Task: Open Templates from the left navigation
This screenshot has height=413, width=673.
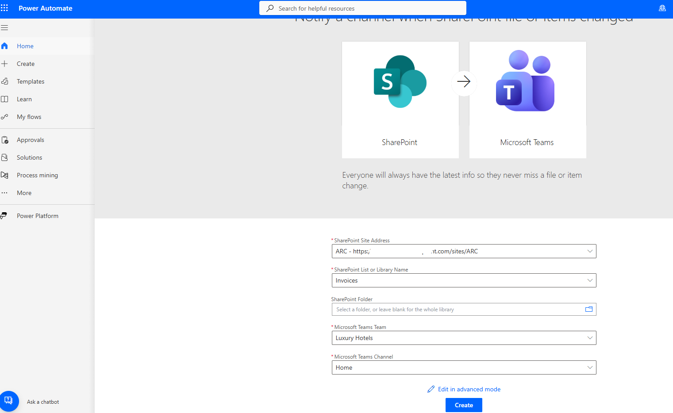Action: coord(31,81)
